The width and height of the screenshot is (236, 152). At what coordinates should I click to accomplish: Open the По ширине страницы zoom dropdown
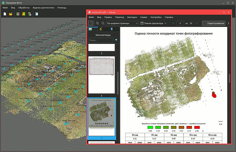click(122, 23)
